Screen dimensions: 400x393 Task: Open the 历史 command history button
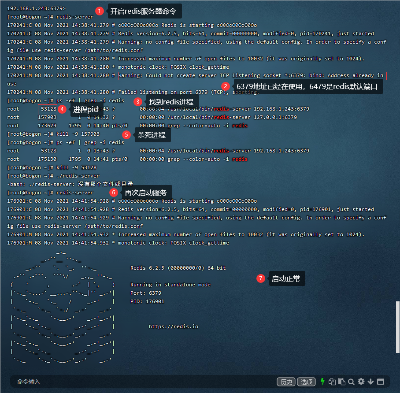285,382
